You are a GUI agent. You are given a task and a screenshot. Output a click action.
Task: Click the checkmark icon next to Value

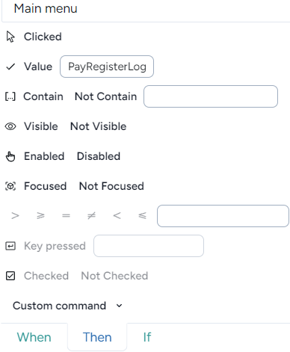[10, 67]
